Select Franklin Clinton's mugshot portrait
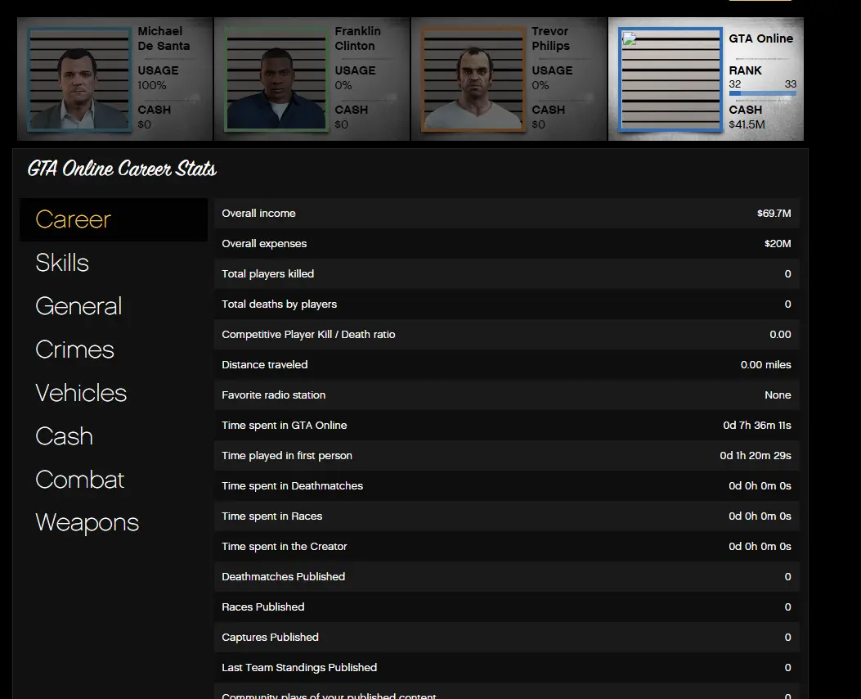Screen dimensions: 861x699 (x=276, y=79)
